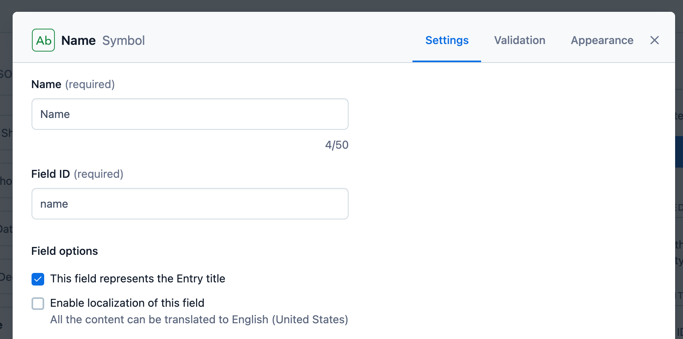
Task: Uncheck 'This field represents the Entry title'
Action: (38, 279)
